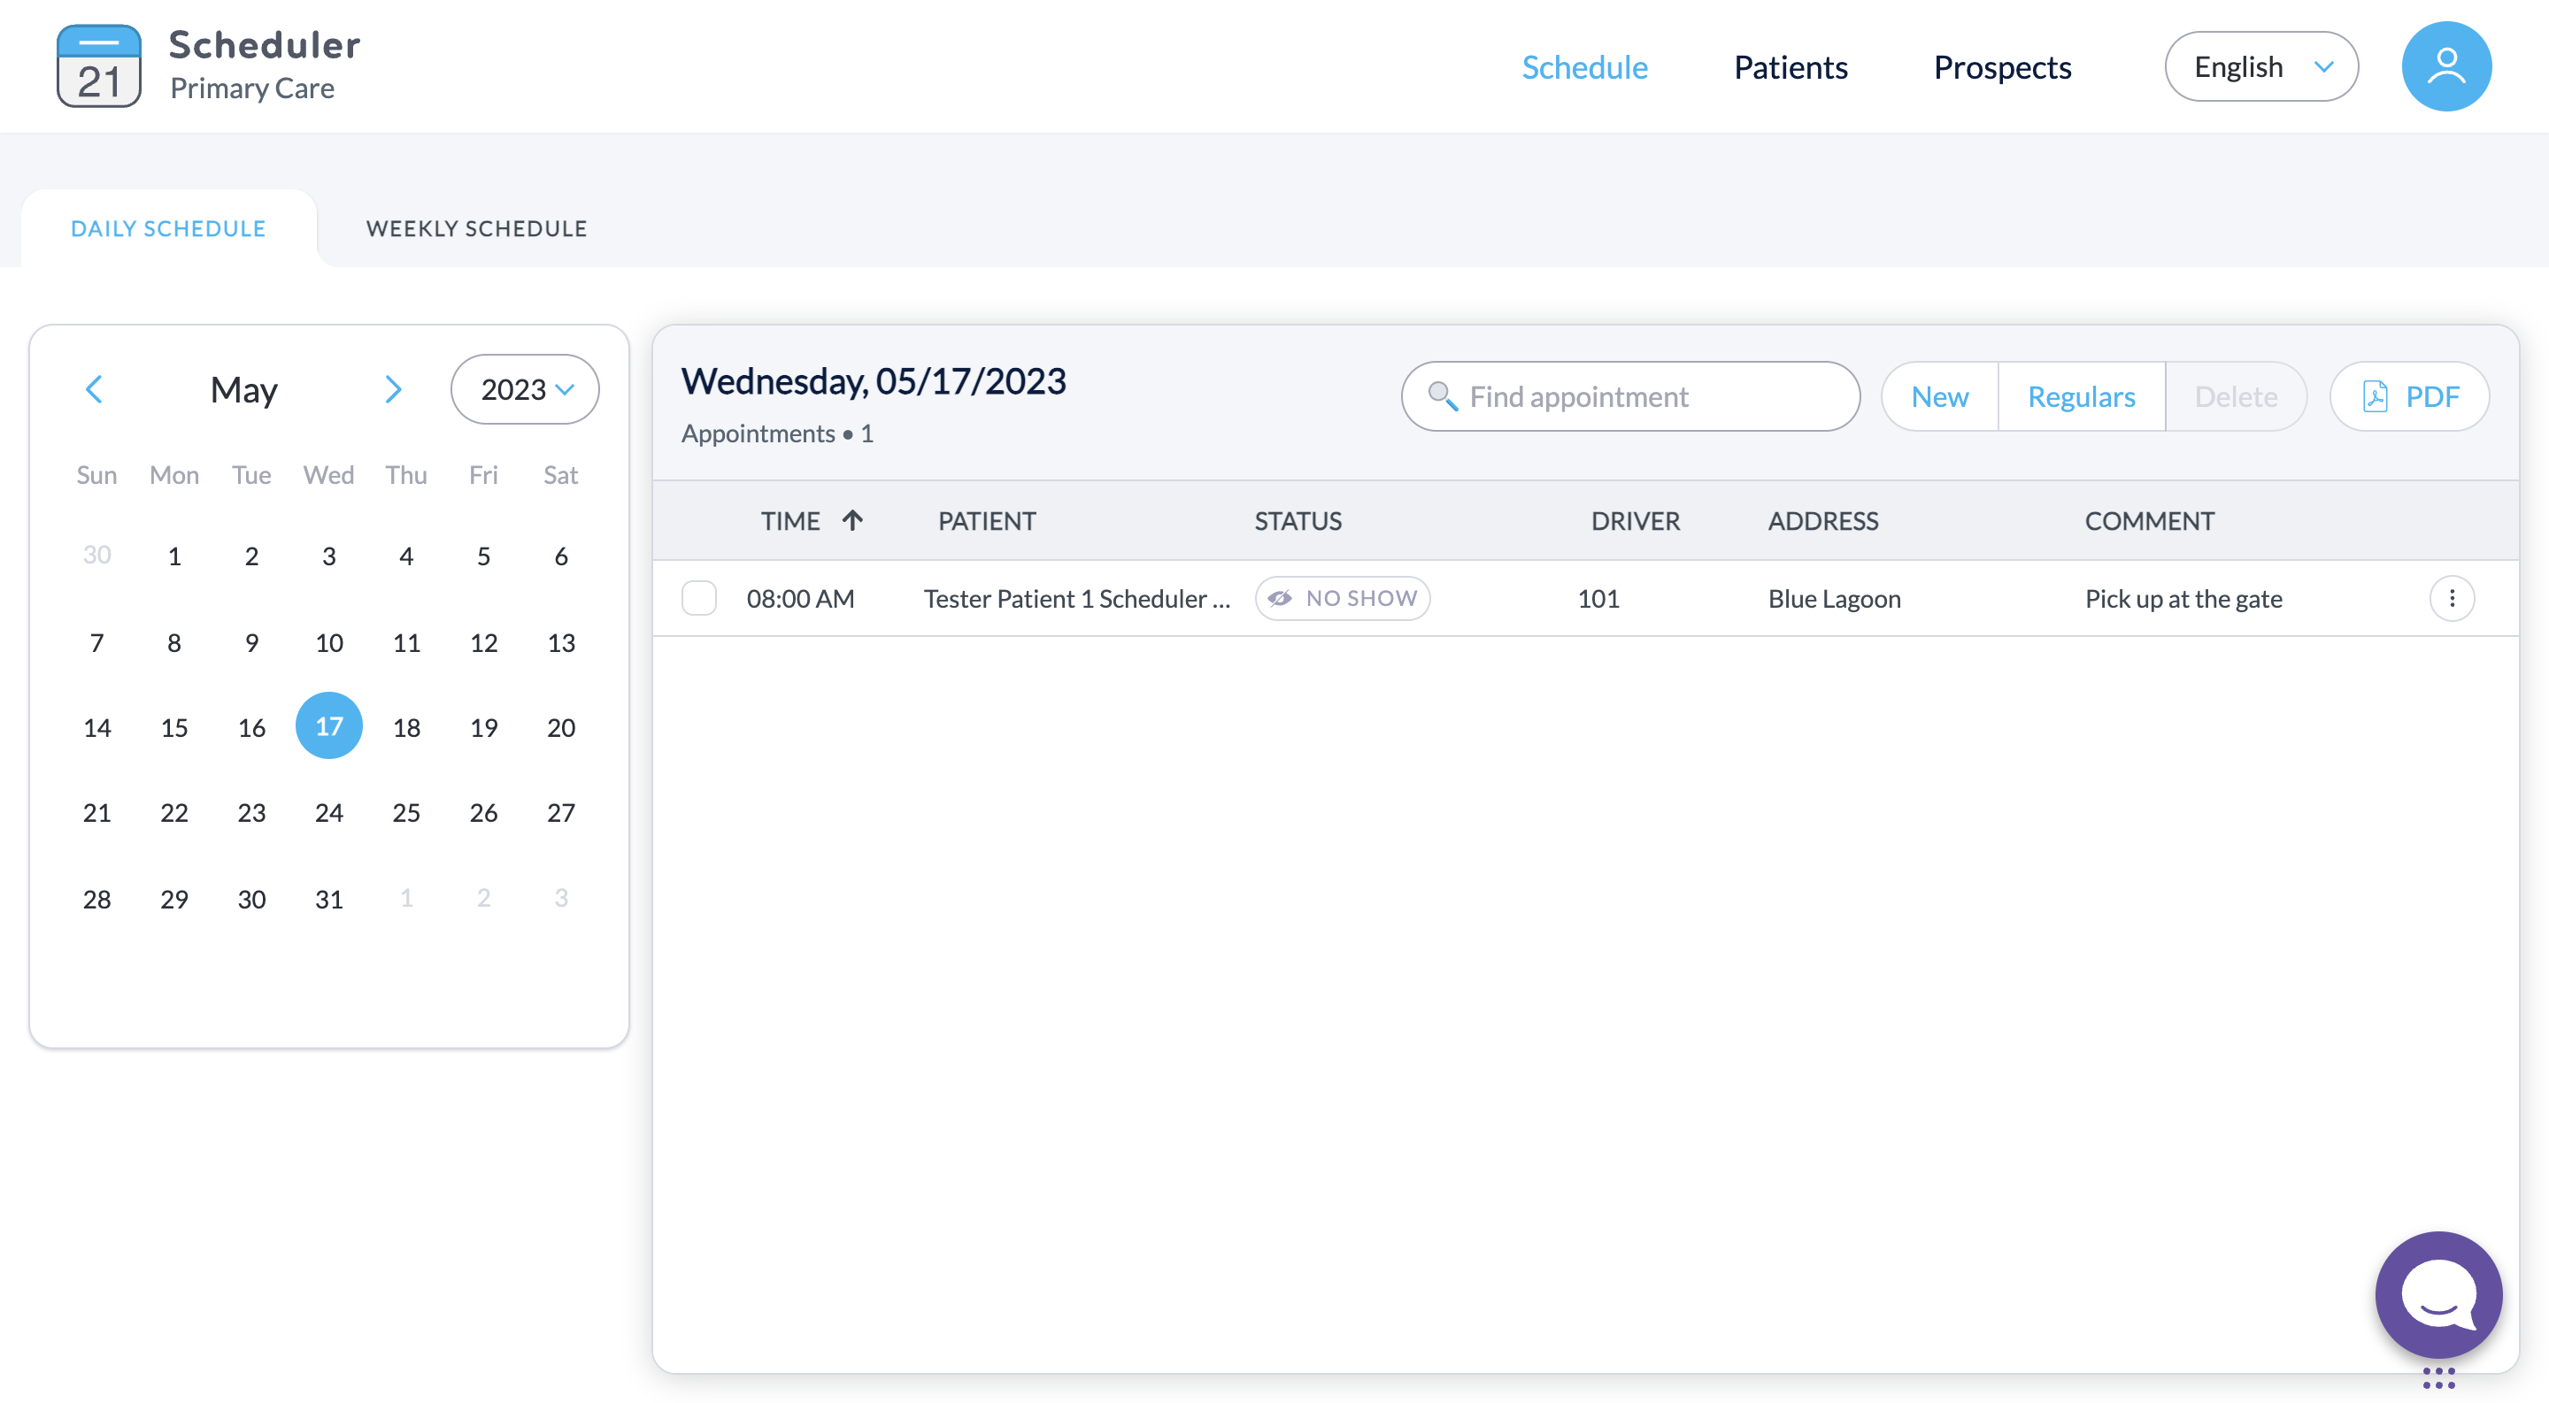Open the Patients navigation item

[1790, 66]
